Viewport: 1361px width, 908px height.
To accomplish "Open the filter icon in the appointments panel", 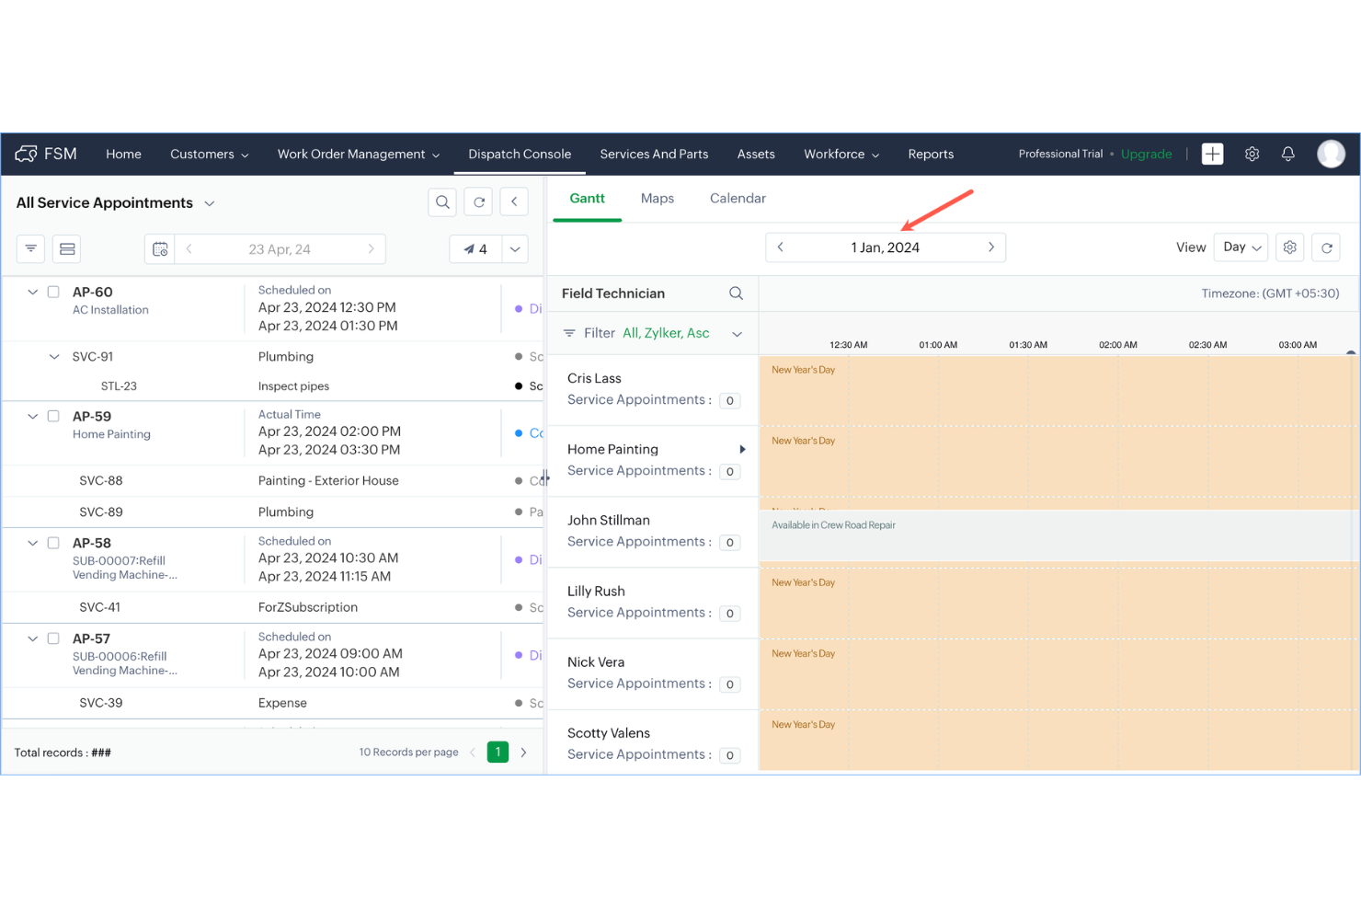I will 30,248.
